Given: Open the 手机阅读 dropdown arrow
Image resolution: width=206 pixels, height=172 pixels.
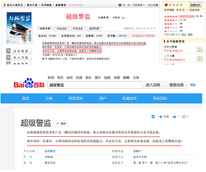Looking at the screenshot, I should pos(144,5).
